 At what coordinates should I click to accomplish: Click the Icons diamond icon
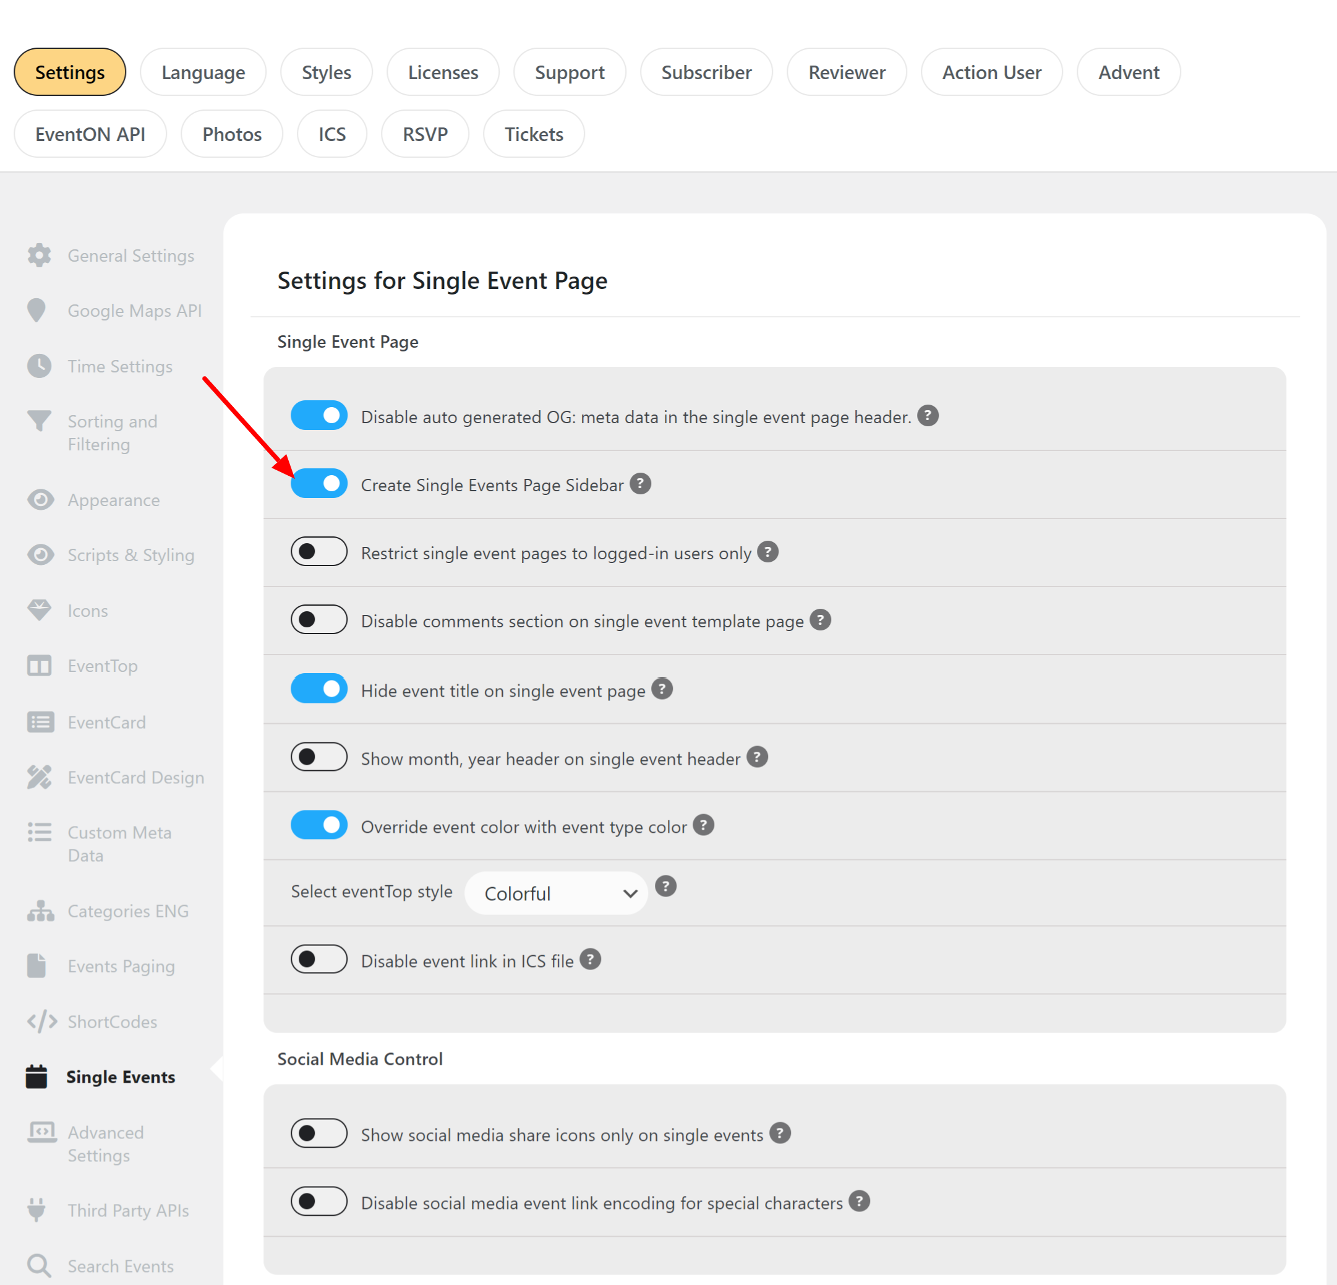40,610
